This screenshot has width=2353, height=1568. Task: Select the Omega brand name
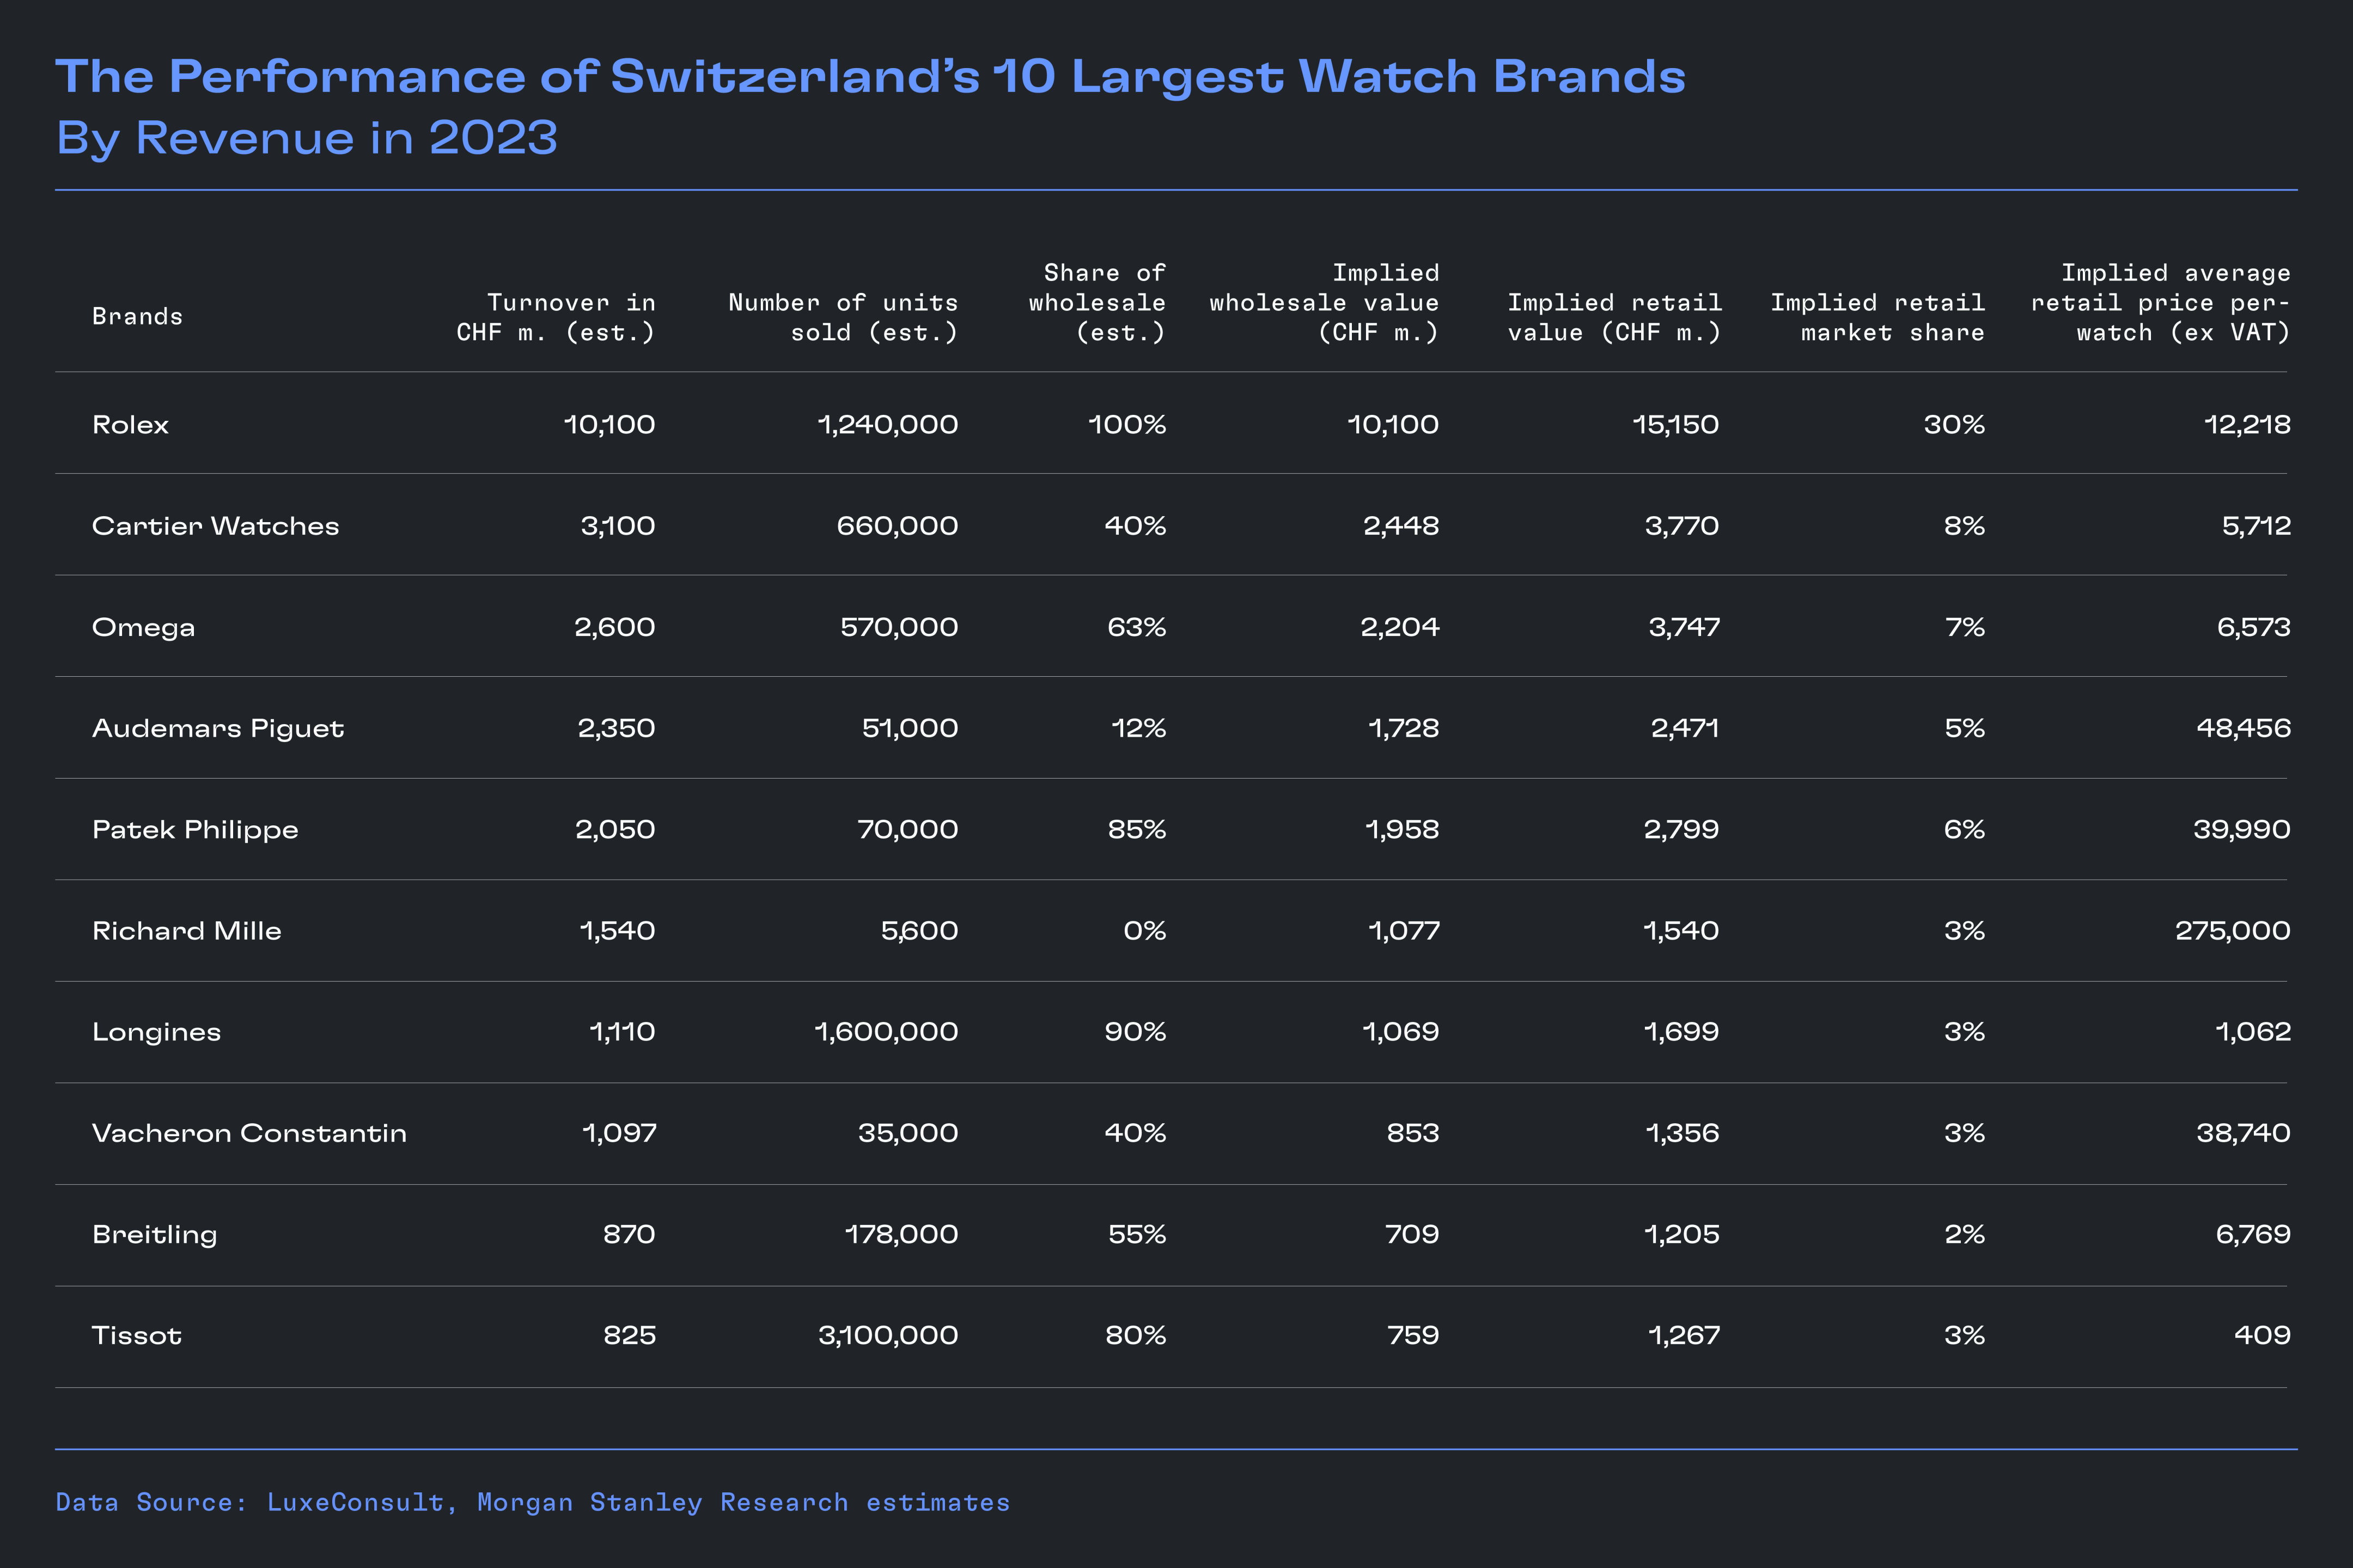click(x=143, y=628)
